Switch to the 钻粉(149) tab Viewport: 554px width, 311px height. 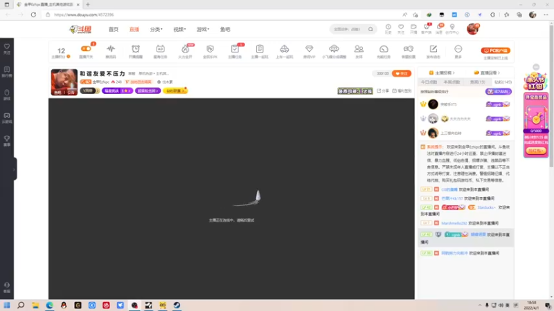pyautogui.click(x=503, y=82)
